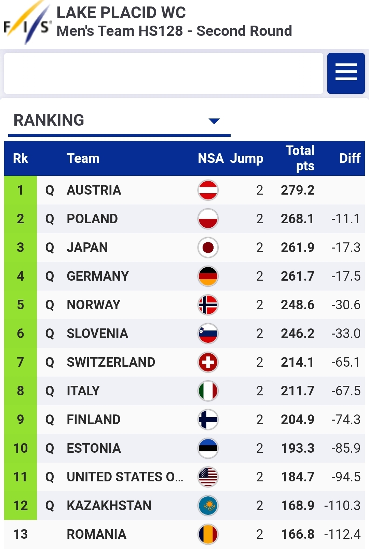The width and height of the screenshot is (369, 550).
Task: Click the Austria flag icon
Action: point(208,190)
